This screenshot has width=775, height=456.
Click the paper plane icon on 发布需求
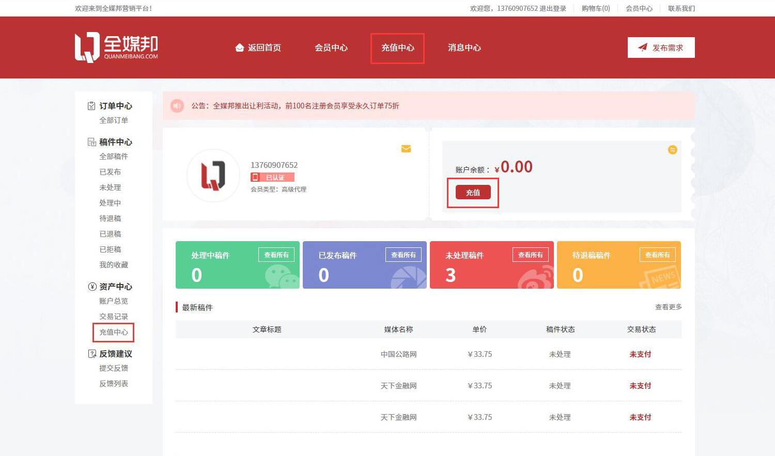(643, 48)
